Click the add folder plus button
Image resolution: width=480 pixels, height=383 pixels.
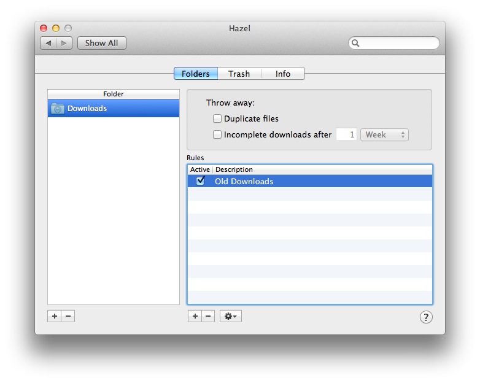[x=55, y=316]
